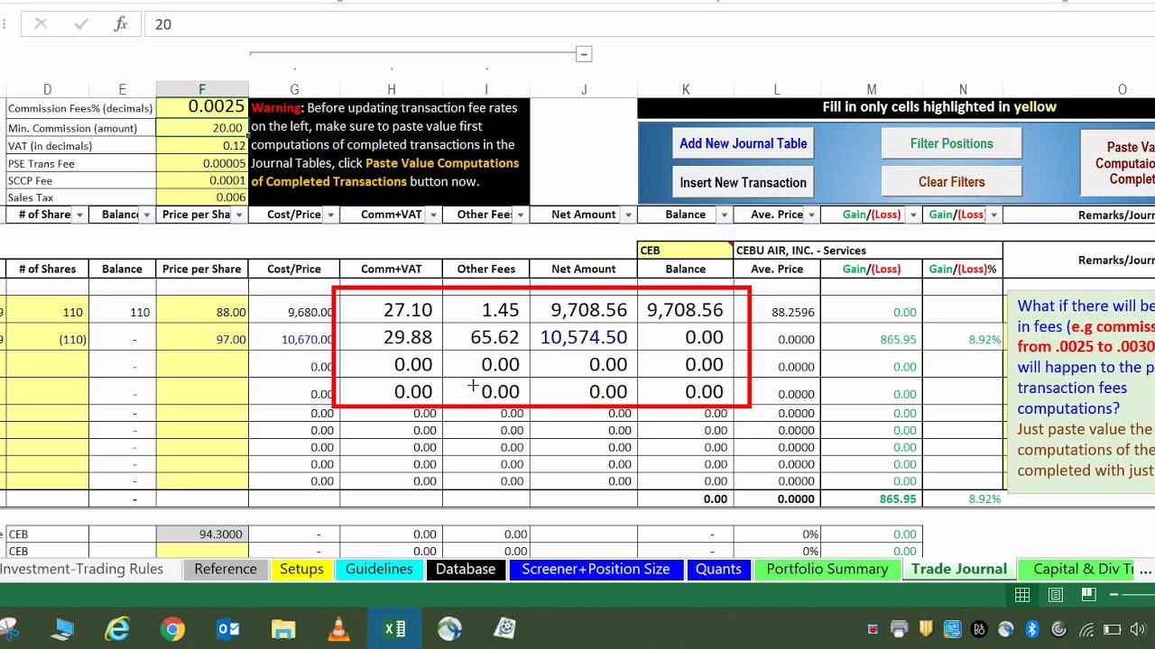Viewport: 1155px width, 649px height.
Task: Click the Insert New Transaction button
Action: point(744,182)
